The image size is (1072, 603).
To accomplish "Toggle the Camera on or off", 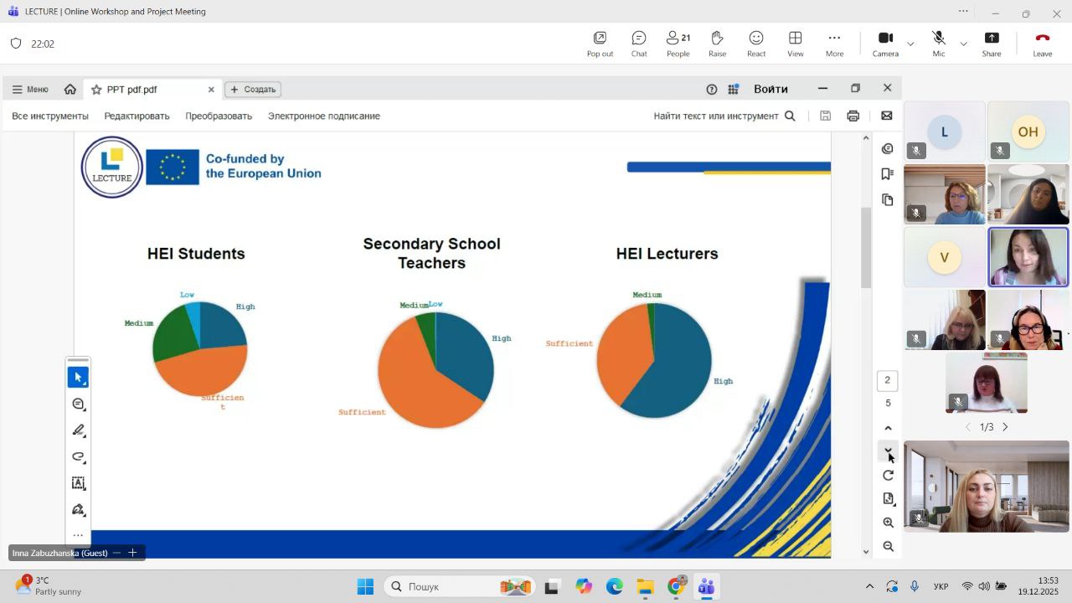I will pos(885,44).
